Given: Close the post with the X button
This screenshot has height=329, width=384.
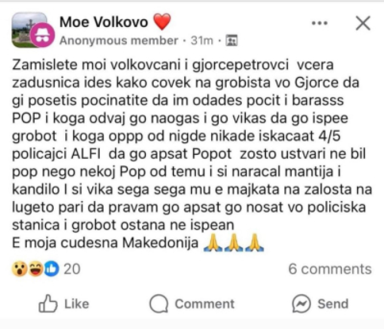Looking at the screenshot, I should click(363, 23).
